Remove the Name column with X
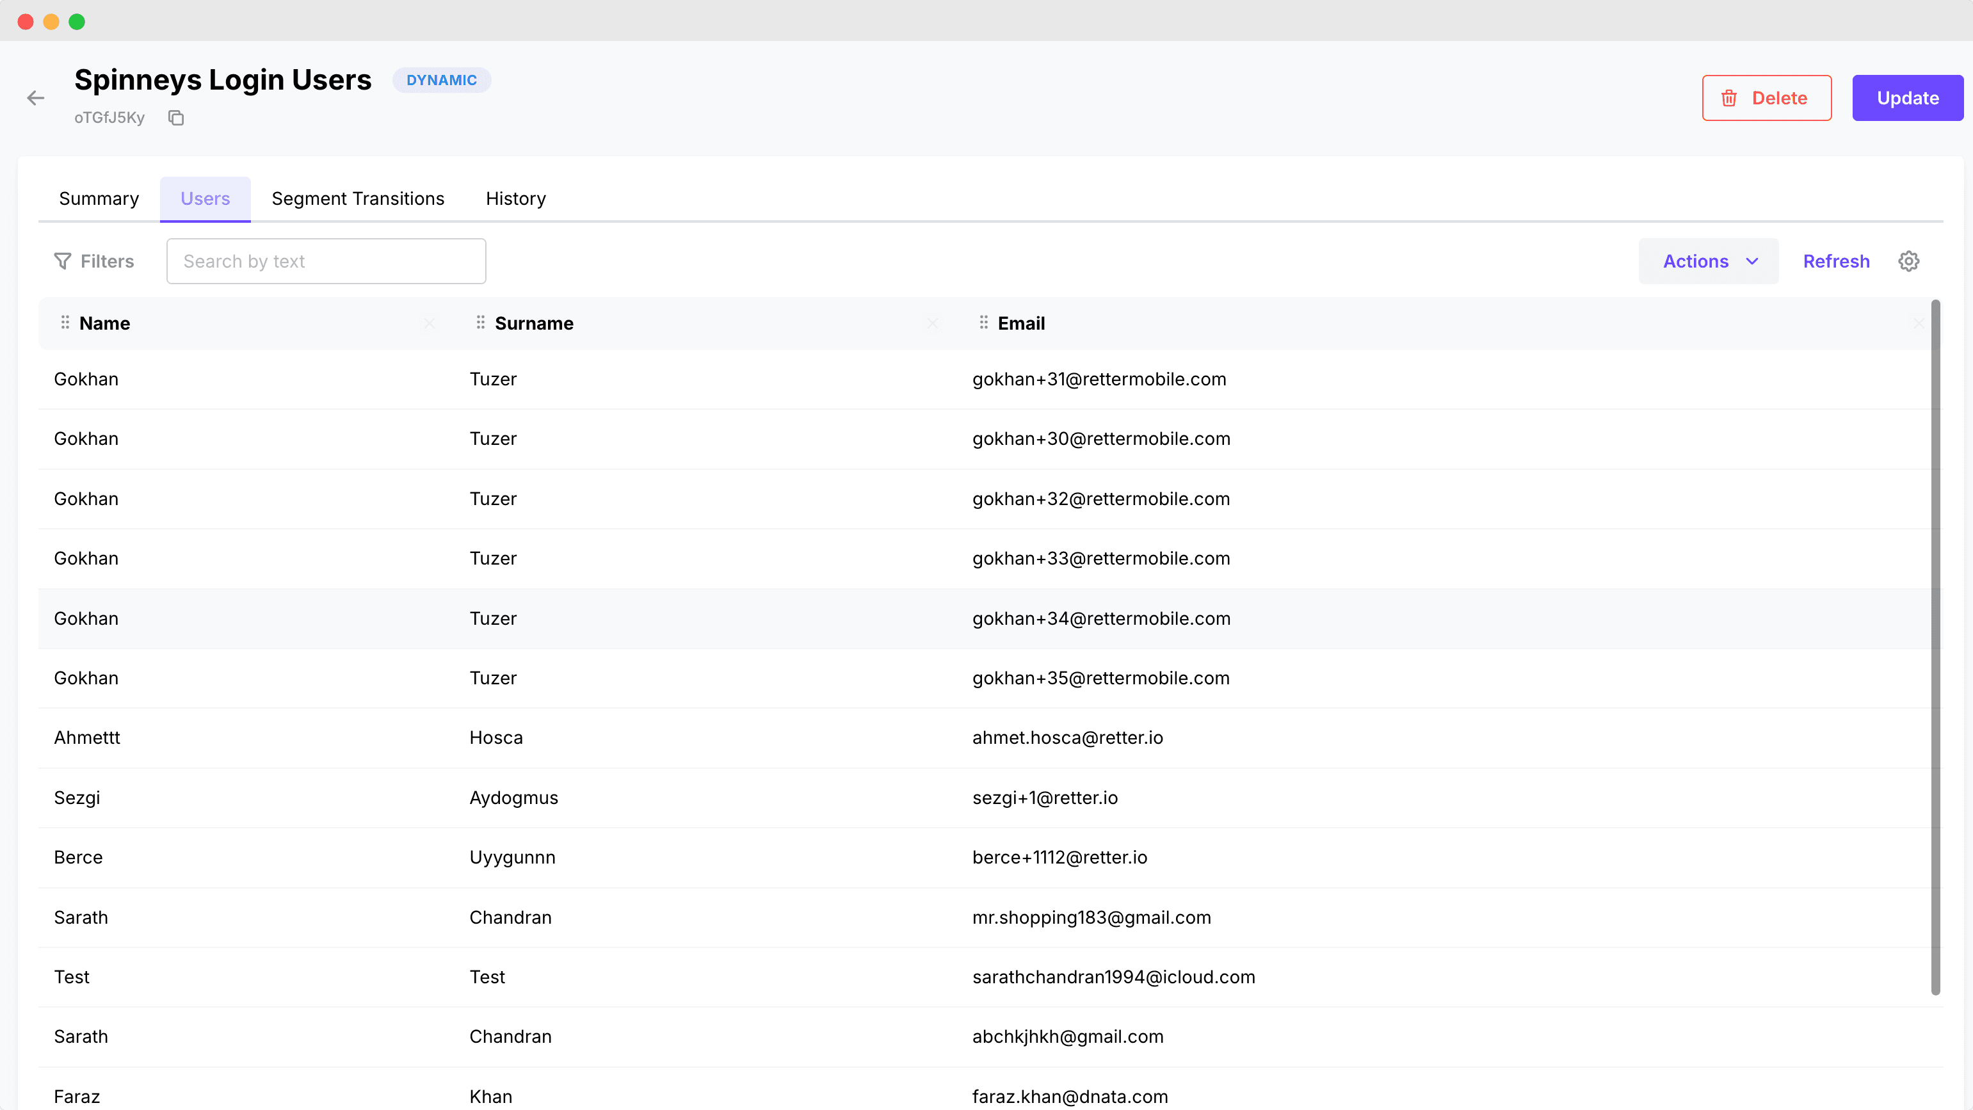 pyautogui.click(x=429, y=323)
